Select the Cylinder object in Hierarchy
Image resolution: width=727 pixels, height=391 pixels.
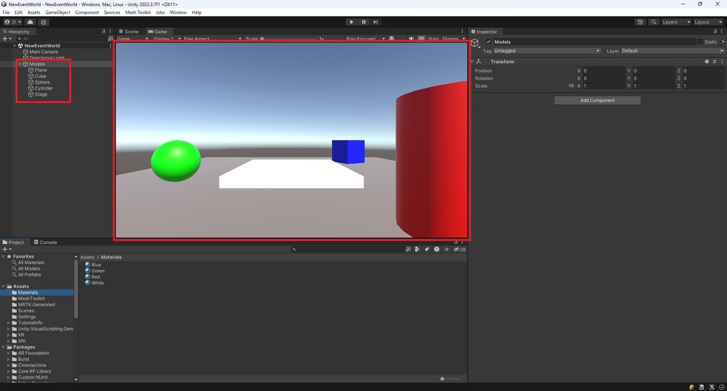[x=44, y=88]
